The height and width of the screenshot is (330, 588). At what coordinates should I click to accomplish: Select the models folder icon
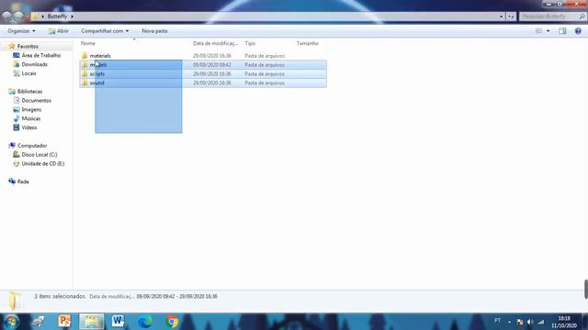tap(85, 65)
